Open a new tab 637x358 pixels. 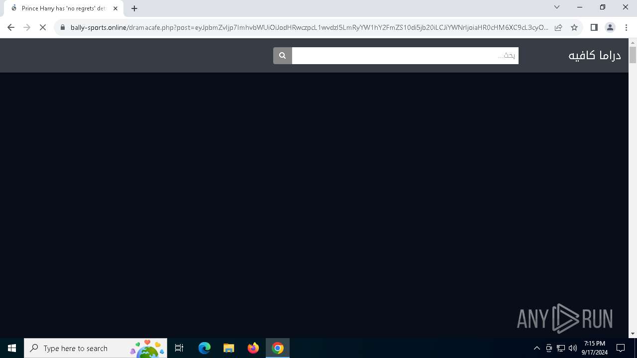(x=134, y=8)
